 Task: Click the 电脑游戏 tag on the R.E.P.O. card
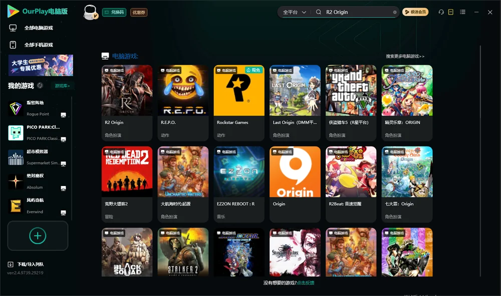[x=170, y=70]
